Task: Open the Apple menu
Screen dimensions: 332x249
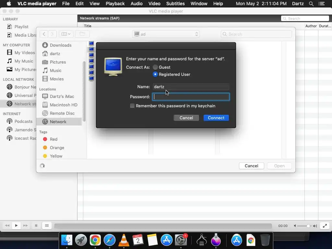Action: coord(9,4)
